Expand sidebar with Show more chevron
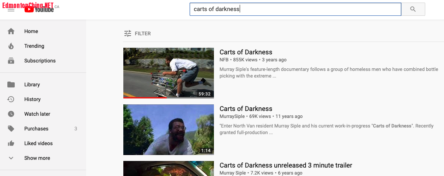Screen dimensions: 444x176 (11, 158)
